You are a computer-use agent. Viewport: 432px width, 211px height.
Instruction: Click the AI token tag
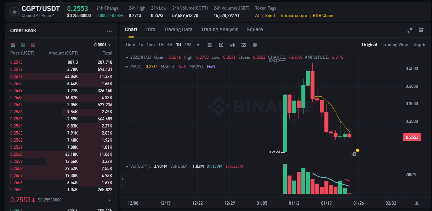257,16
